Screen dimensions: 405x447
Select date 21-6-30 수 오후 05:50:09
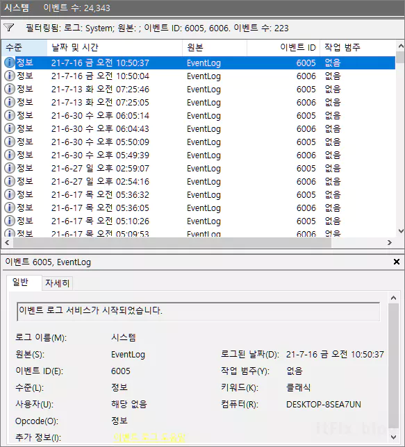[x=100, y=142]
